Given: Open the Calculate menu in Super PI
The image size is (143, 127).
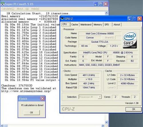Looking at the screenshot, I should [x=8, y=9].
